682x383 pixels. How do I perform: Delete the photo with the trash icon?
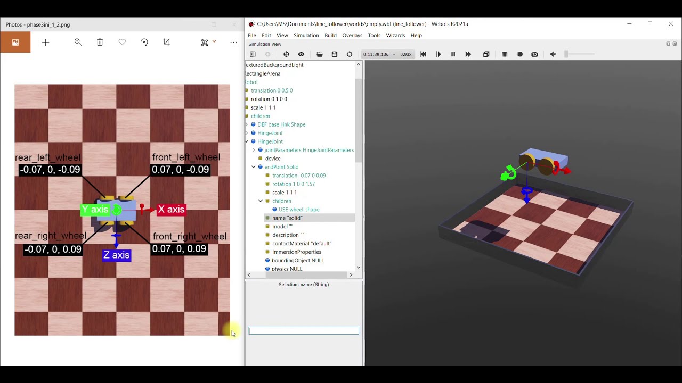[x=100, y=43]
